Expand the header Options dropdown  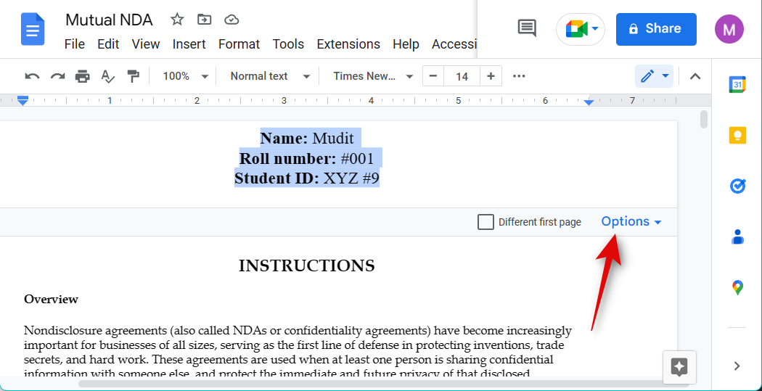pos(631,222)
